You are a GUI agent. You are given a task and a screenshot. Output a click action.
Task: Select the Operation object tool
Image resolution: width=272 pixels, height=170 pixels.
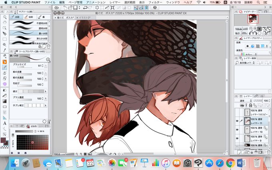[5, 28]
